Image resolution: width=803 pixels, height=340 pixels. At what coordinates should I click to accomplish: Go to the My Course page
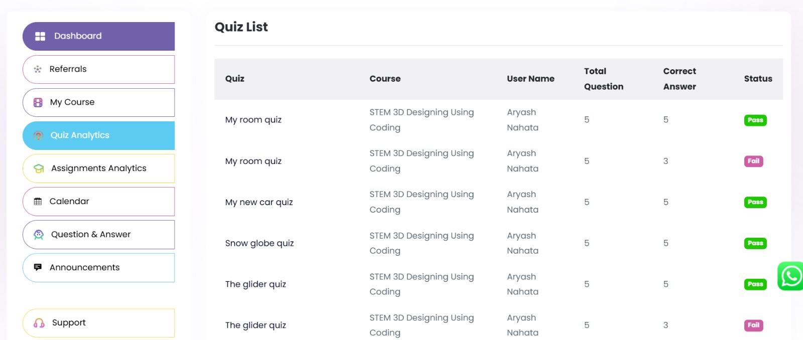click(72, 102)
